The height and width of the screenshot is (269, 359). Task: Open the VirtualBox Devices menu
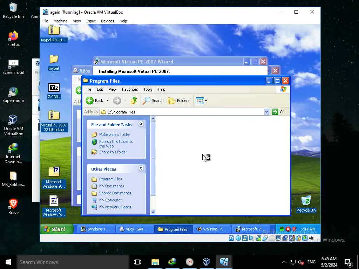pos(107,21)
